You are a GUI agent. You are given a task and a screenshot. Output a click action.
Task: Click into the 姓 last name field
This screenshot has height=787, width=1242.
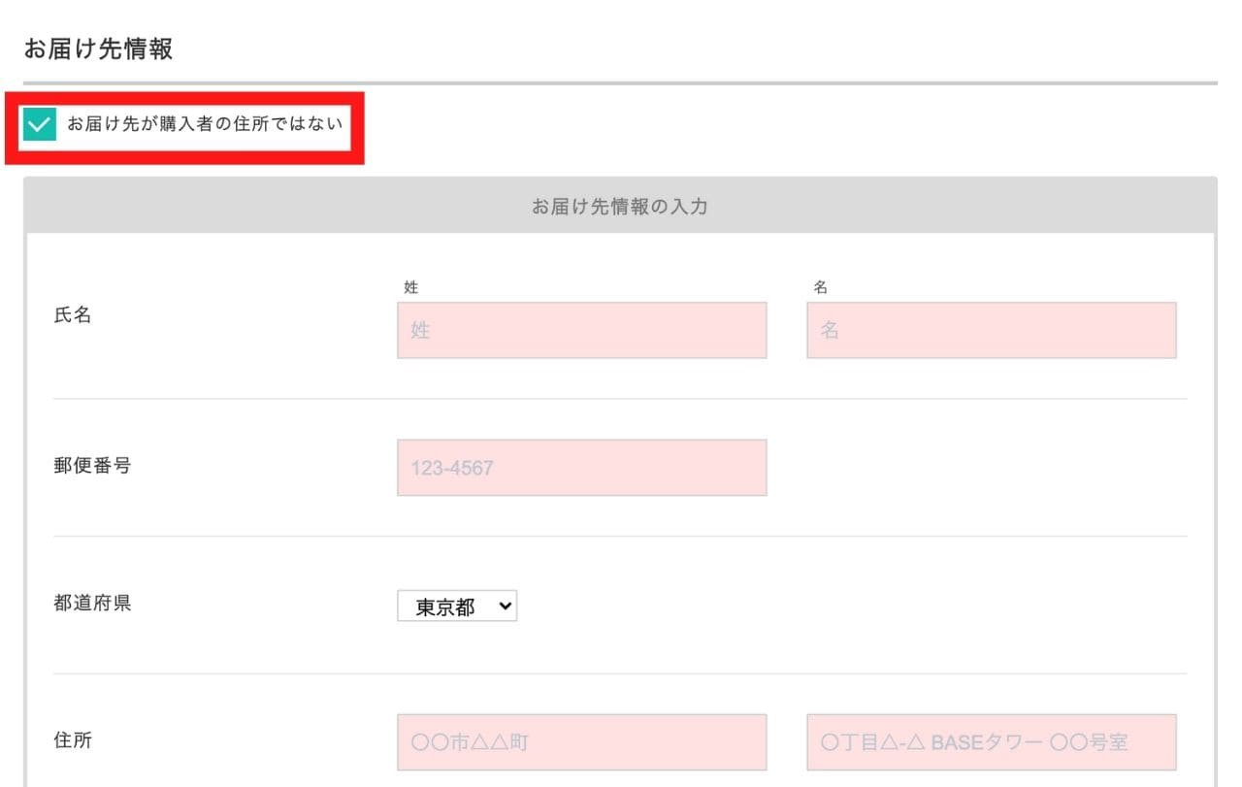[582, 330]
